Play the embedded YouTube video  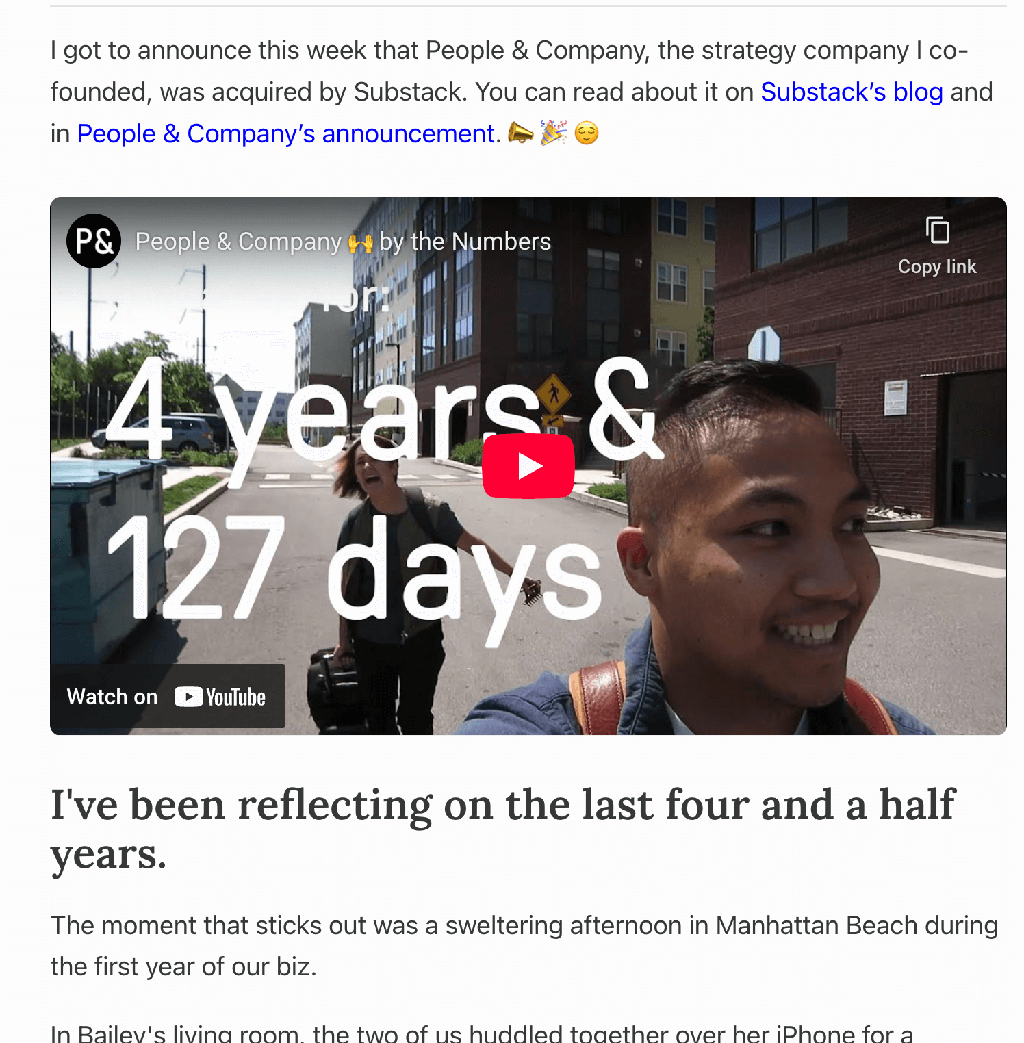[x=528, y=466]
